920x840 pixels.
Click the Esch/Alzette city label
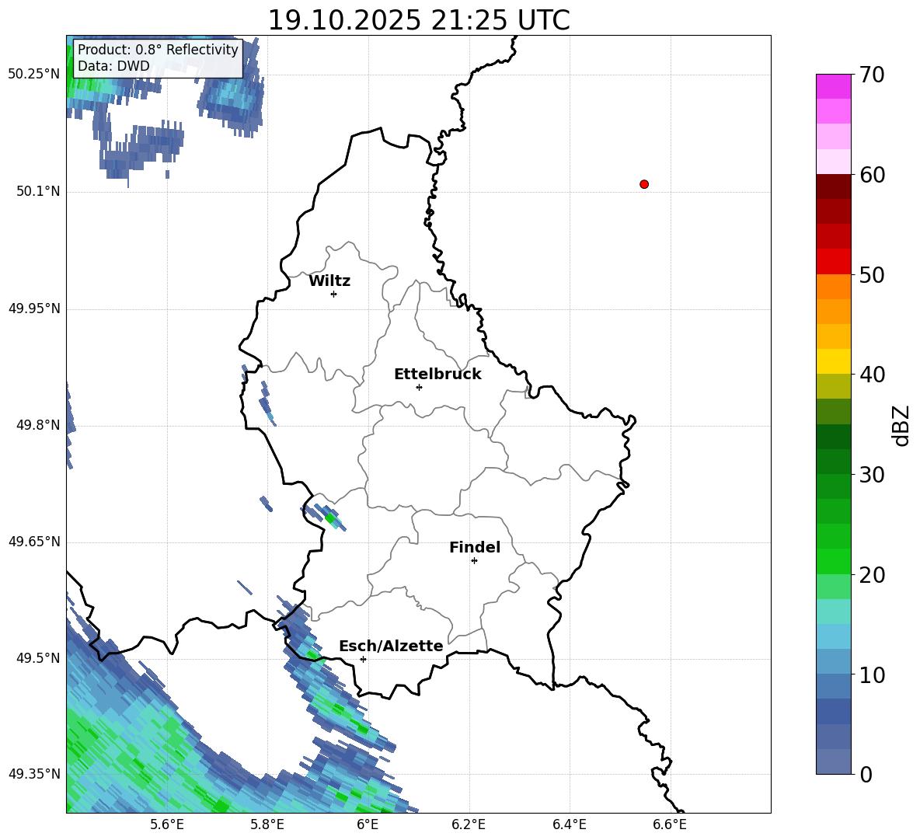[392, 646]
